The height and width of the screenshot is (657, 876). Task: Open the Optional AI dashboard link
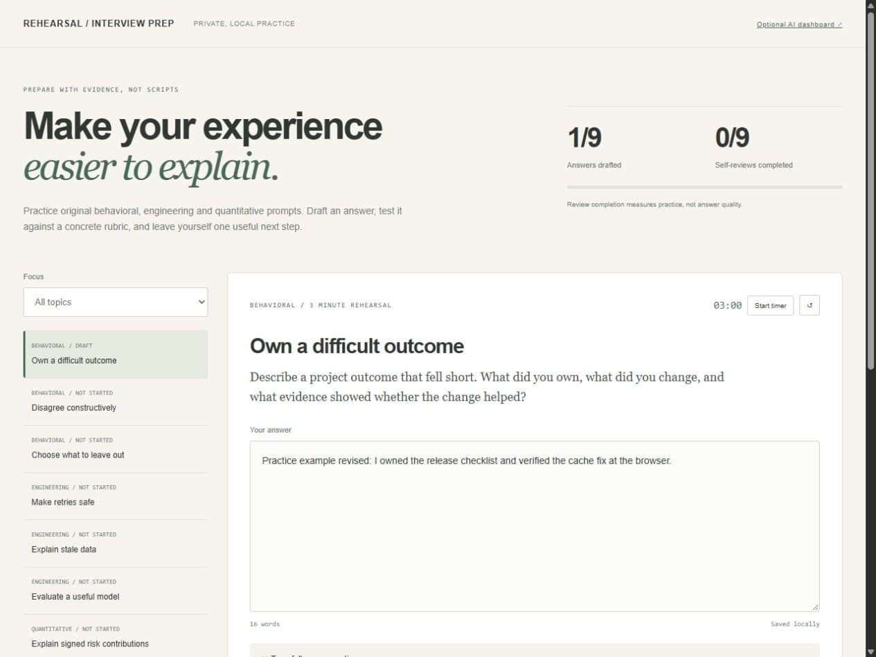[x=799, y=24]
